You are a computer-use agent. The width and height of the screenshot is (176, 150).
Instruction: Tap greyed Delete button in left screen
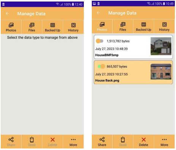52,142
